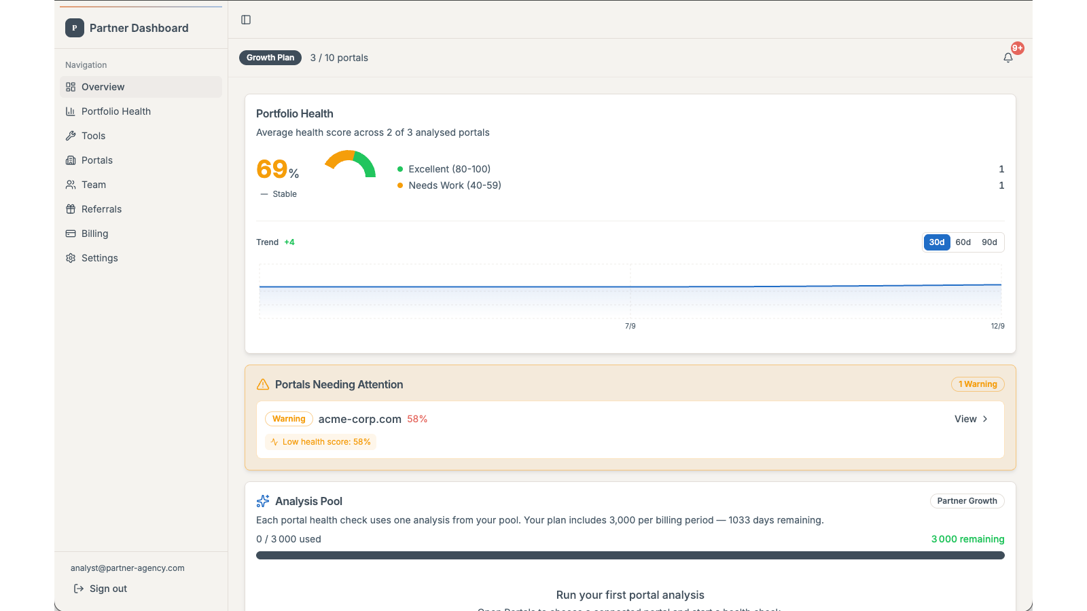Click the Portals Needing Attention warning triangle
1087x611 pixels.
coord(263,384)
